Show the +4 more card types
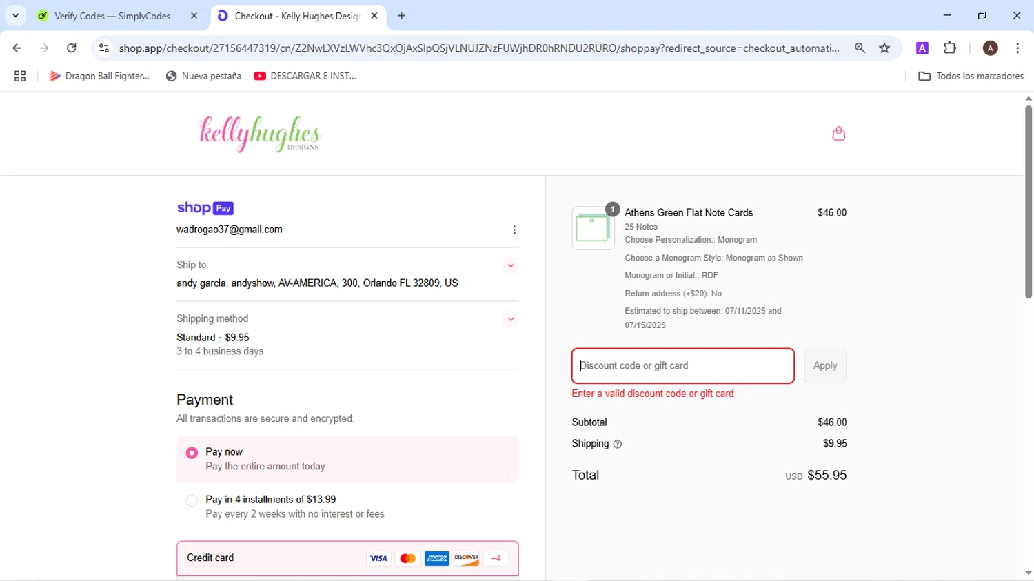This screenshot has height=581, width=1034. pos(496,558)
